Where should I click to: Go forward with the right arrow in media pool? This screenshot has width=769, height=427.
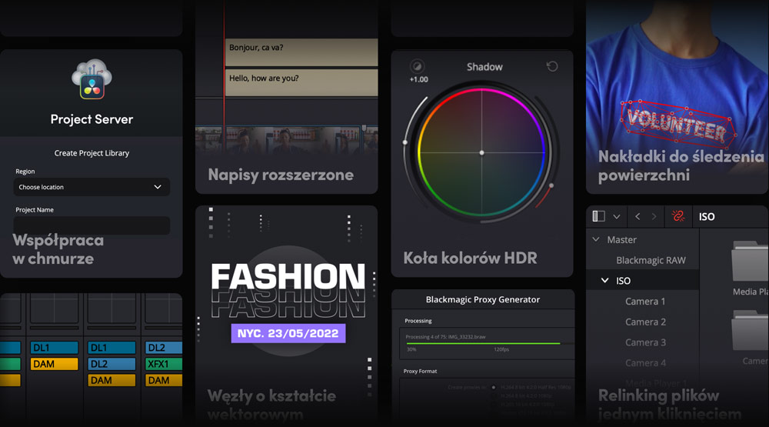[654, 216]
